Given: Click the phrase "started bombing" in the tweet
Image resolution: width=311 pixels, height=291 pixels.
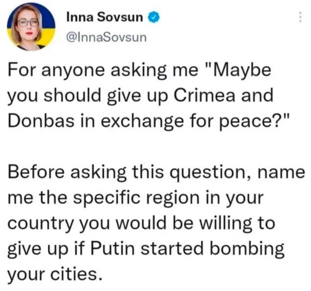Looking at the screenshot, I should coord(212,249).
